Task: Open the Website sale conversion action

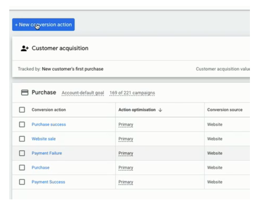Action: [x=44, y=139]
